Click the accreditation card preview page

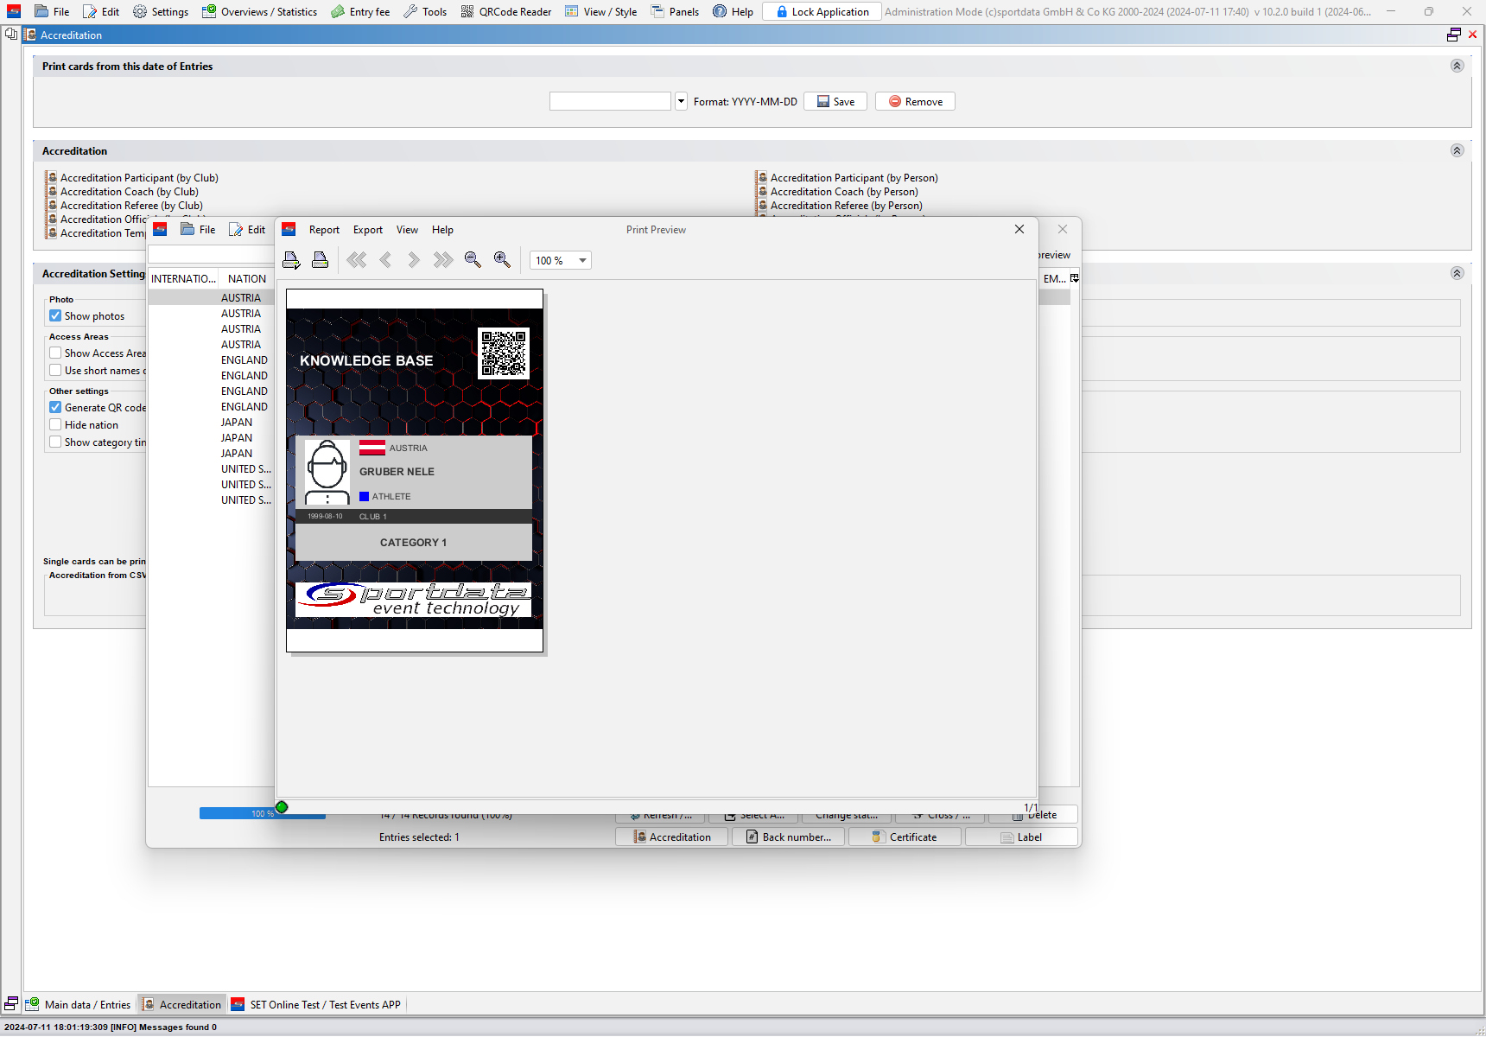(x=415, y=470)
